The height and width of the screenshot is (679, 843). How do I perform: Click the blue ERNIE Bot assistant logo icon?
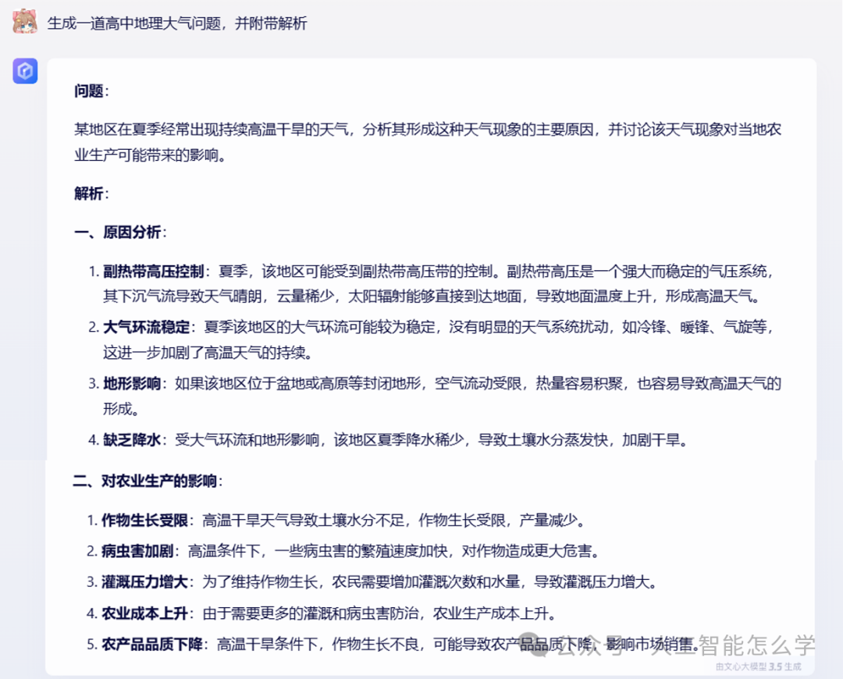coord(24,71)
